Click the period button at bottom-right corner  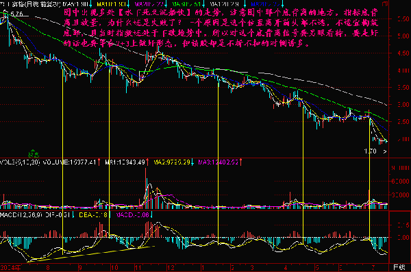coord(399,267)
